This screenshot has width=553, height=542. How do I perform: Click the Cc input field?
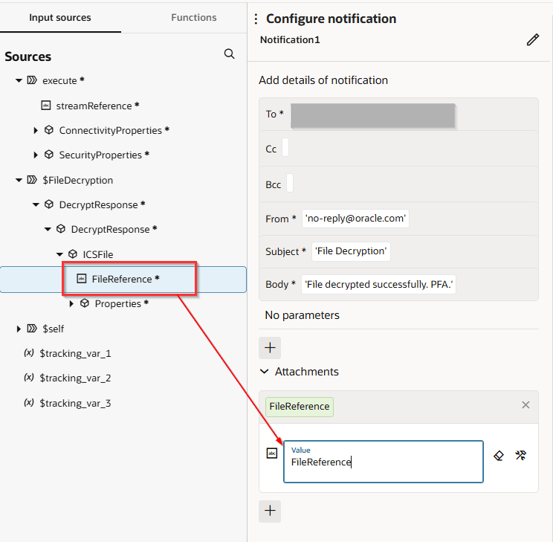pos(285,149)
